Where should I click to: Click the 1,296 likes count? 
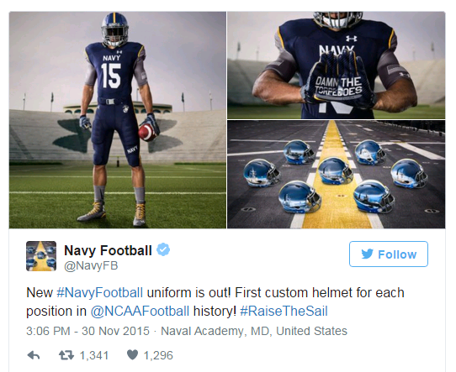[158, 355]
